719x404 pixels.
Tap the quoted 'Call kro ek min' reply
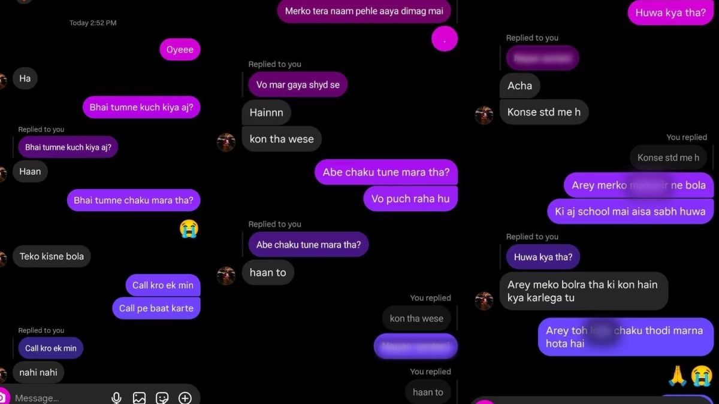51,348
